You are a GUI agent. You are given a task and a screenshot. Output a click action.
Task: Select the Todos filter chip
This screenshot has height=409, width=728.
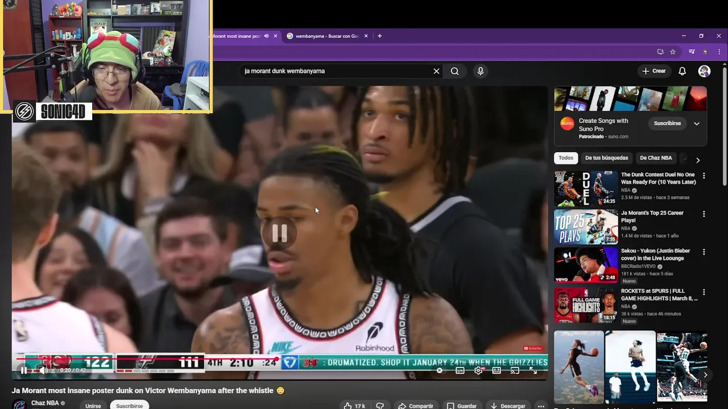566,158
